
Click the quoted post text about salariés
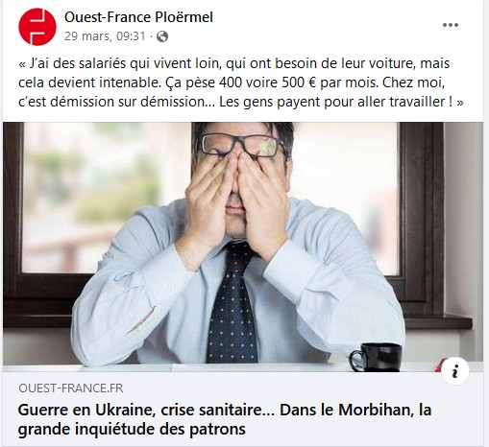pyautogui.click(x=241, y=82)
